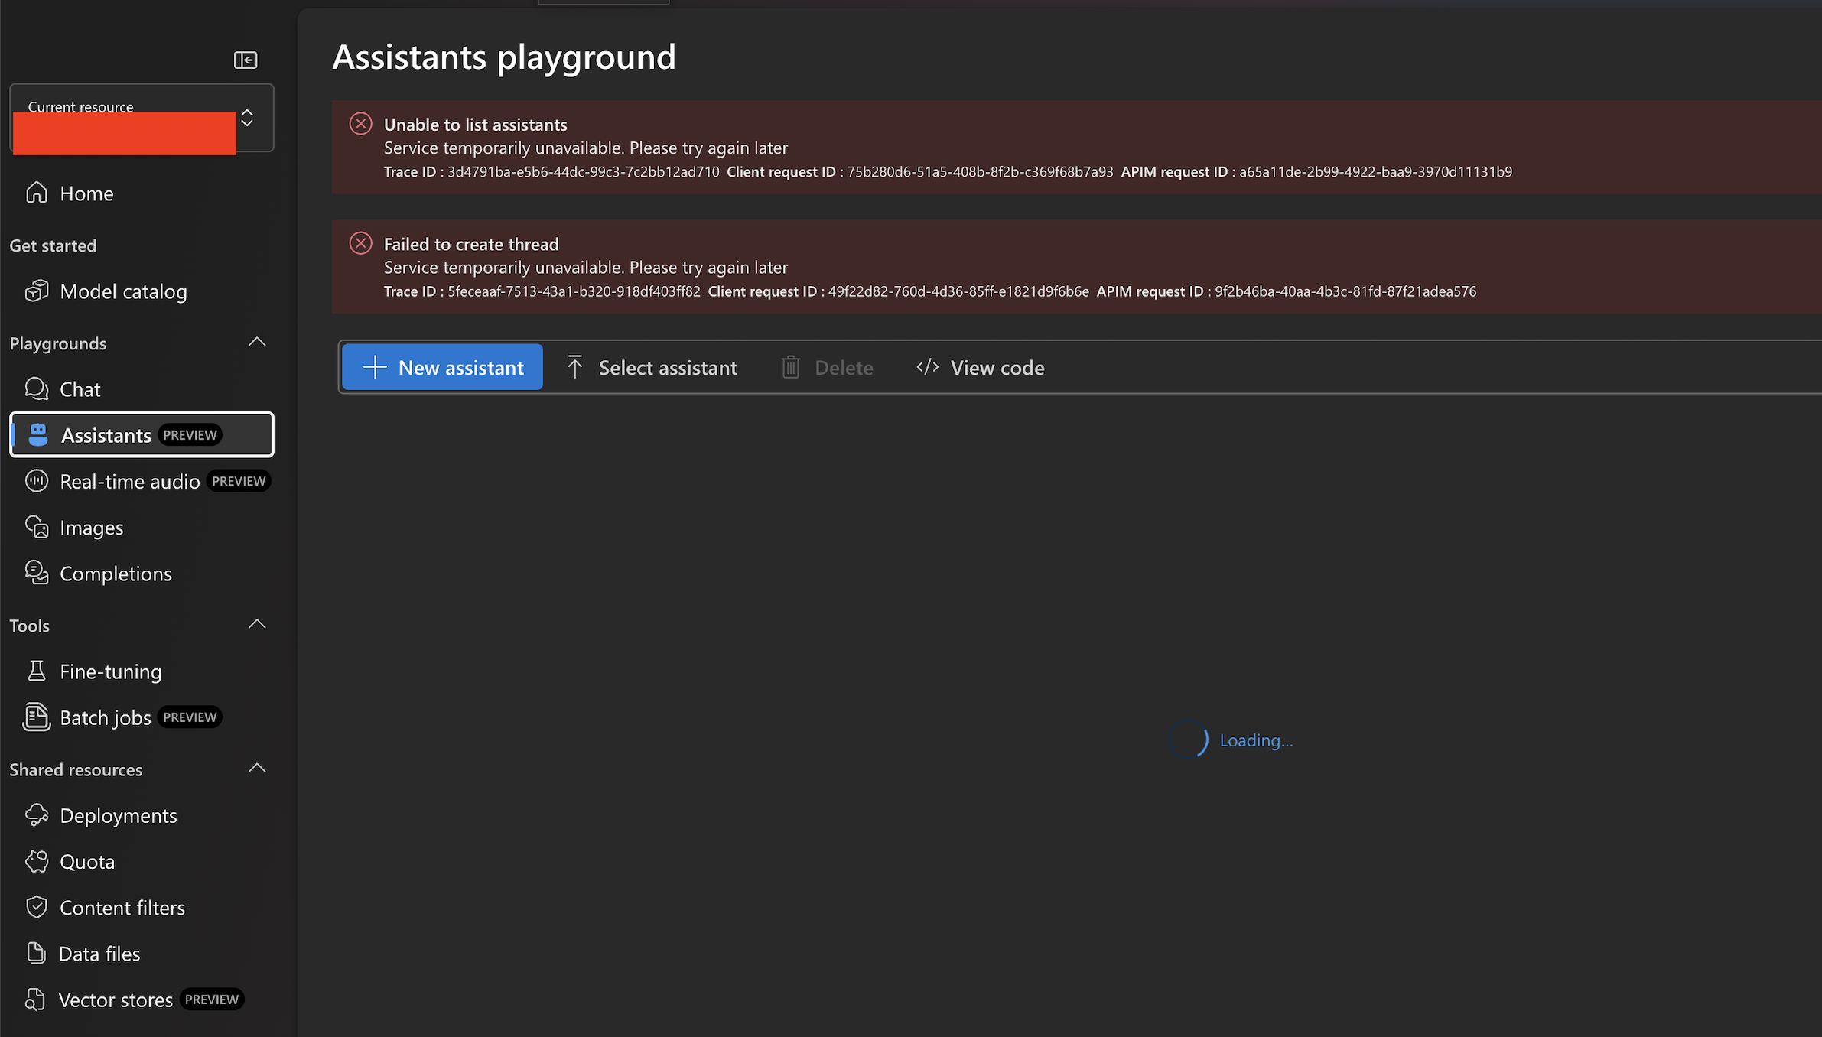Switch to the Assistants tab
This screenshot has height=1037, width=1822.
pyautogui.click(x=106, y=434)
